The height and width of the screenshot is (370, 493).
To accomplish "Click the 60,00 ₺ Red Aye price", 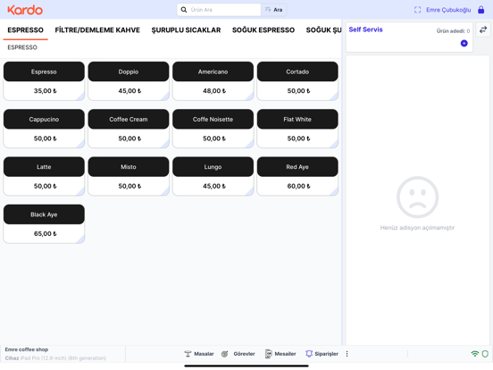I will (x=299, y=186).
